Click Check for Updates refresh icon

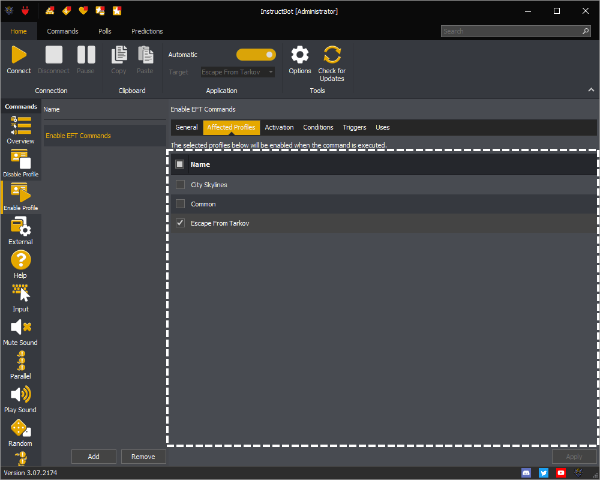332,55
